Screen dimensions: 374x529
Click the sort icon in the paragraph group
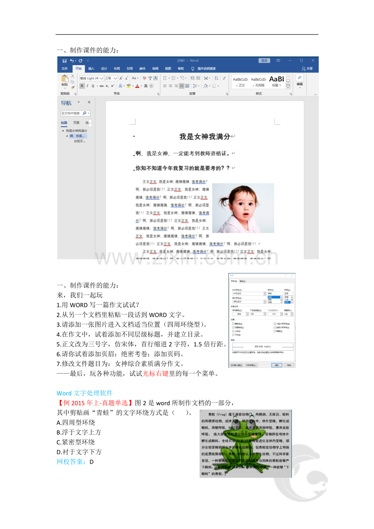(215, 78)
